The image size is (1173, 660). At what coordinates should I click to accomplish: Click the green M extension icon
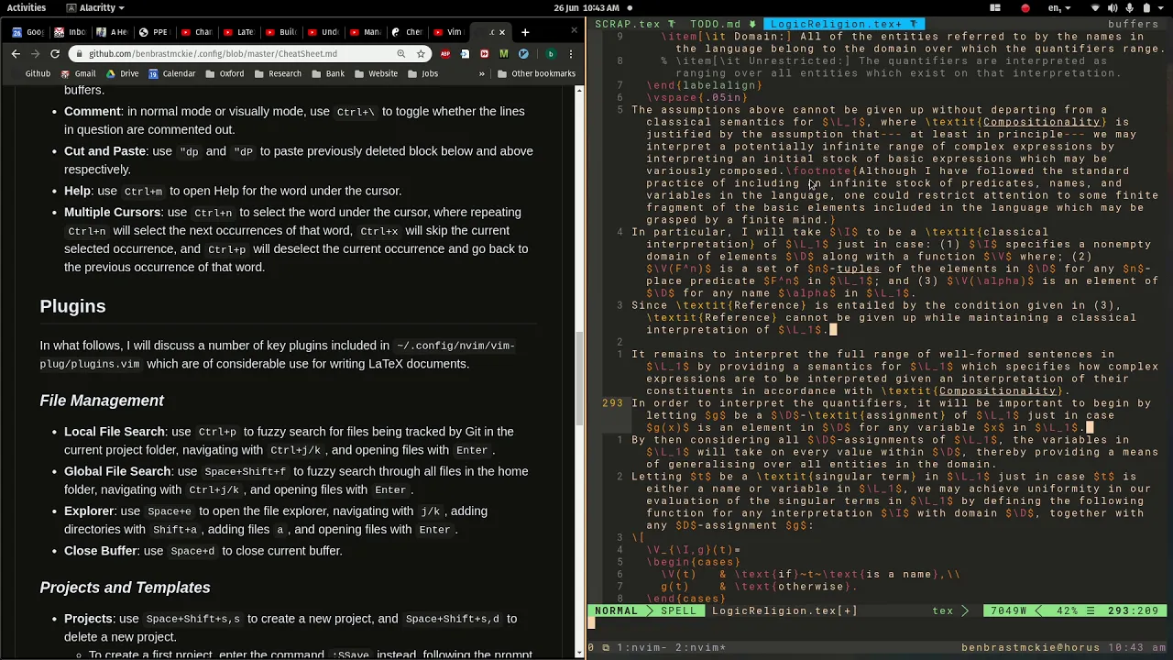click(503, 54)
